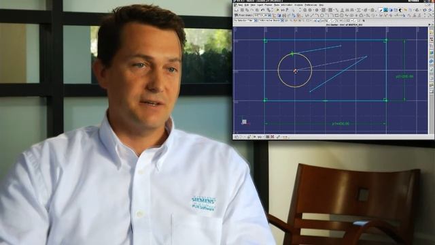The height and width of the screenshot is (245, 435).
Task: Expand the Within Active Sketch dropdown
Action: click(x=282, y=20)
